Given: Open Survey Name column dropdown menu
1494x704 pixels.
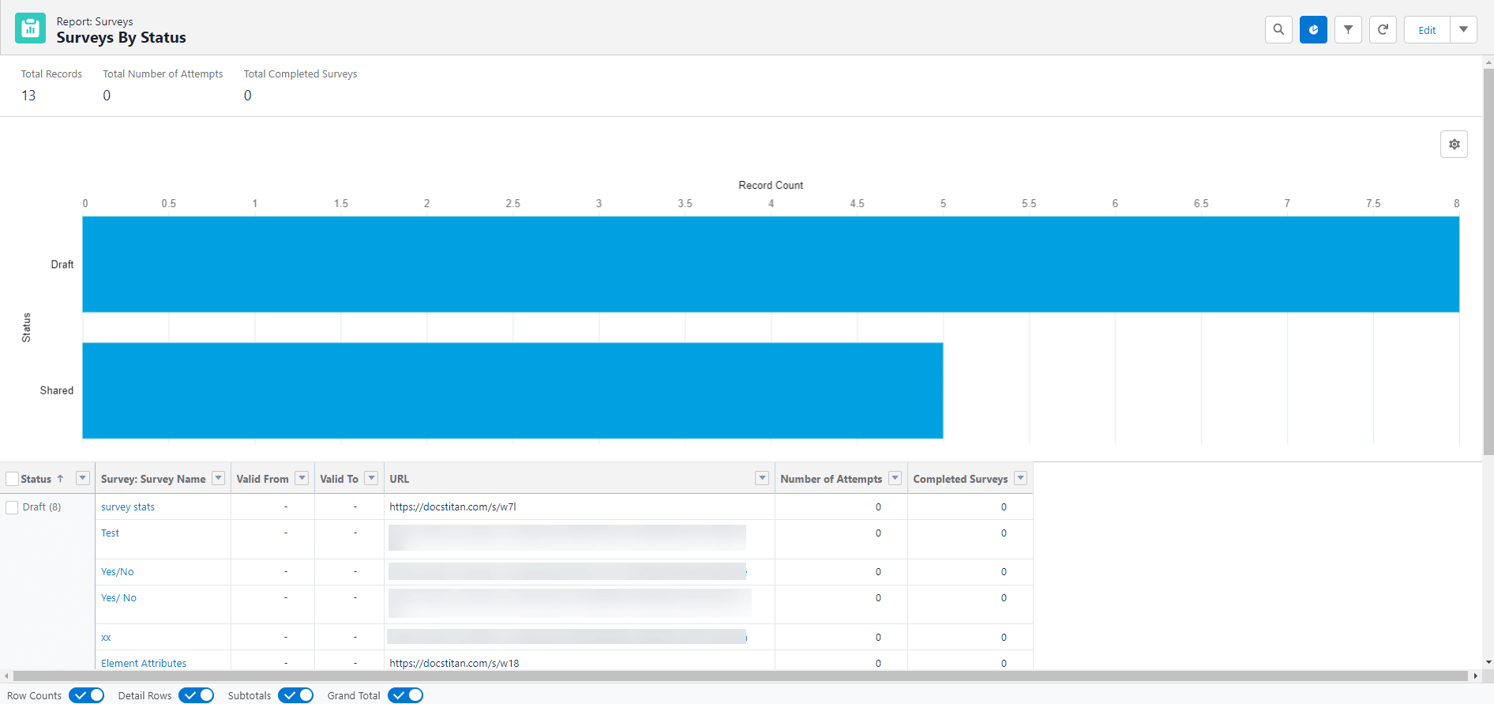Looking at the screenshot, I should tap(219, 479).
